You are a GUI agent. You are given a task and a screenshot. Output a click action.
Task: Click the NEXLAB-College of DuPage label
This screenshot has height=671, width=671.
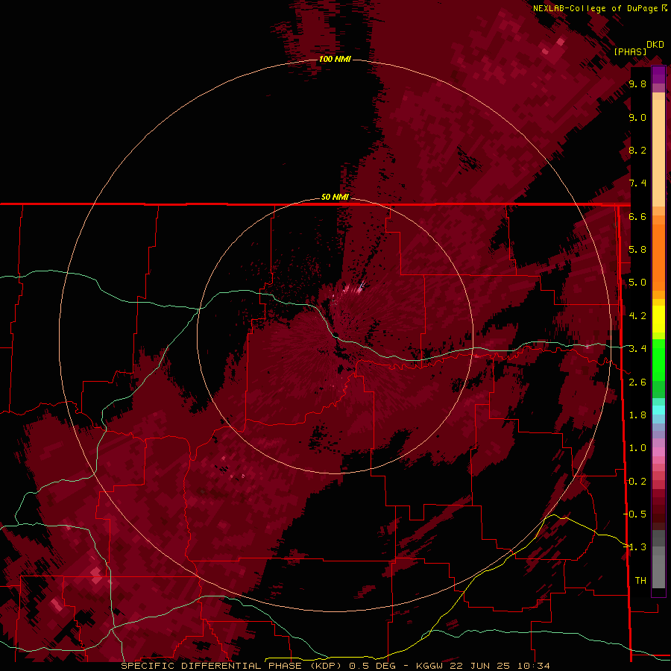point(597,8)
